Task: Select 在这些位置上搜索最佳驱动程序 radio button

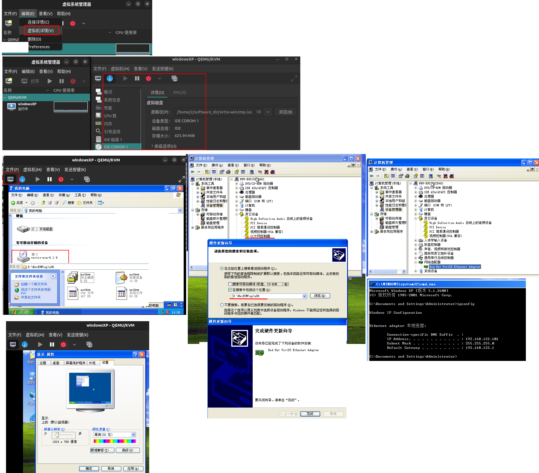Action: click(x=222, y=269)
